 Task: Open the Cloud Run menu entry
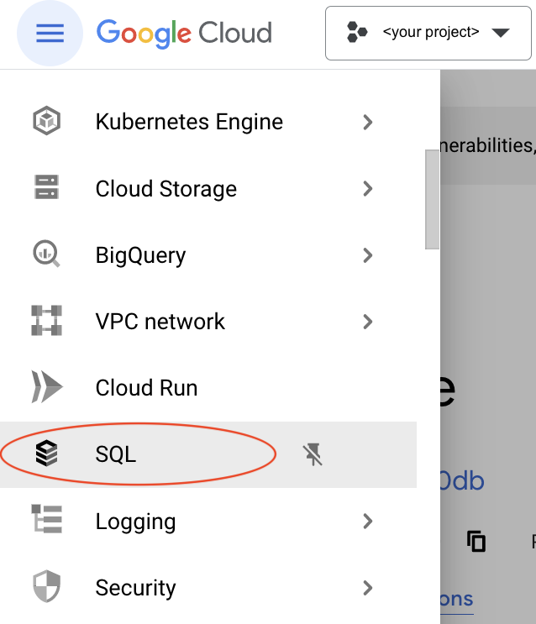(146, 388)
